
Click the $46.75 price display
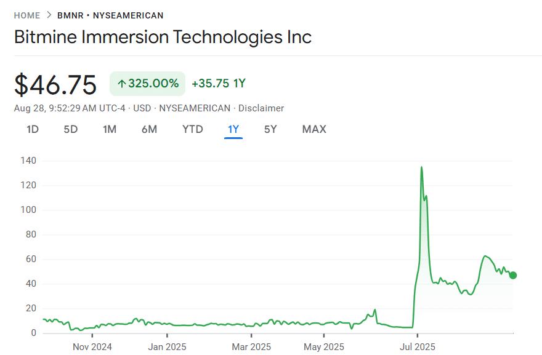click(x=55, y=85)
